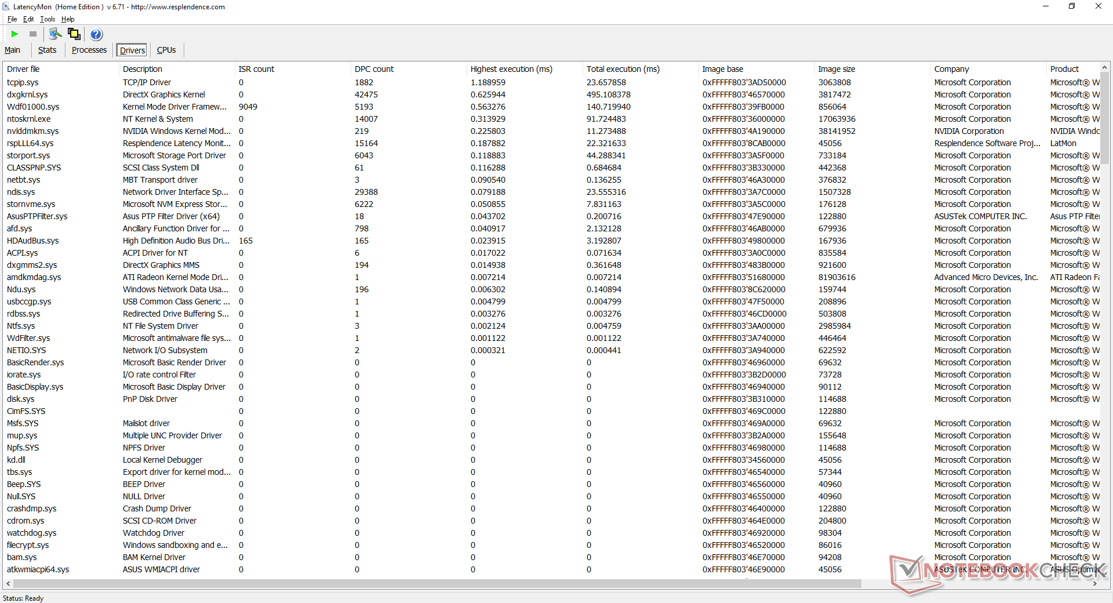Screen dimensions: 1113x603
Task: Sort by the Driver file column header
Action: 61,69
